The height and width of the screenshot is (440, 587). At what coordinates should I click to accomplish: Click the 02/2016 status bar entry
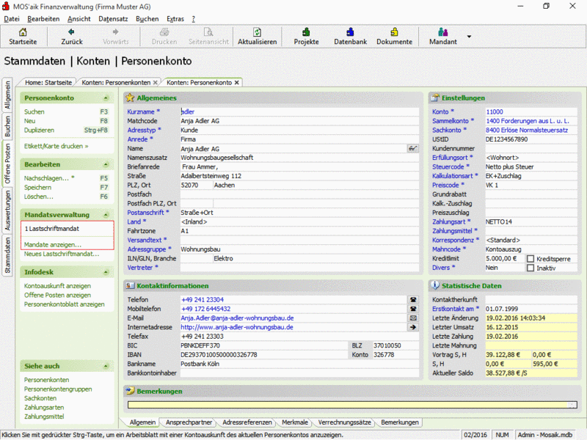pos(475,435)
